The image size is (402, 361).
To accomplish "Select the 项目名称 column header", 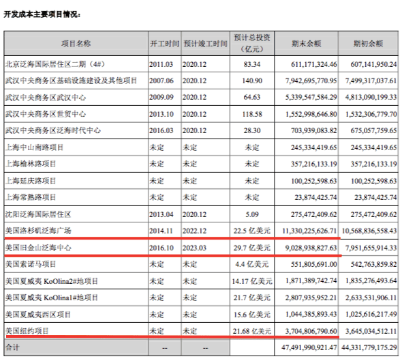I will 76,44.
